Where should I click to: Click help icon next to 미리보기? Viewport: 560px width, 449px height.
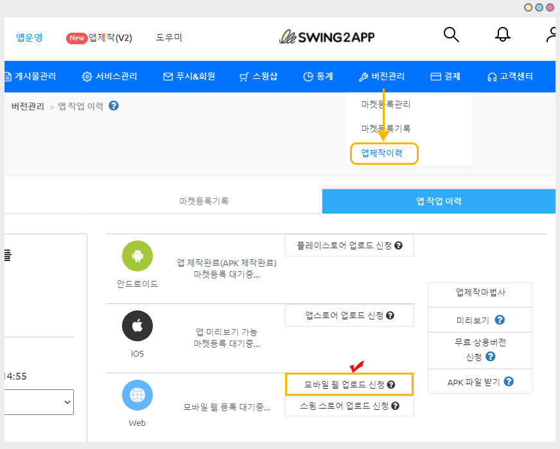(x=500, y=320)
